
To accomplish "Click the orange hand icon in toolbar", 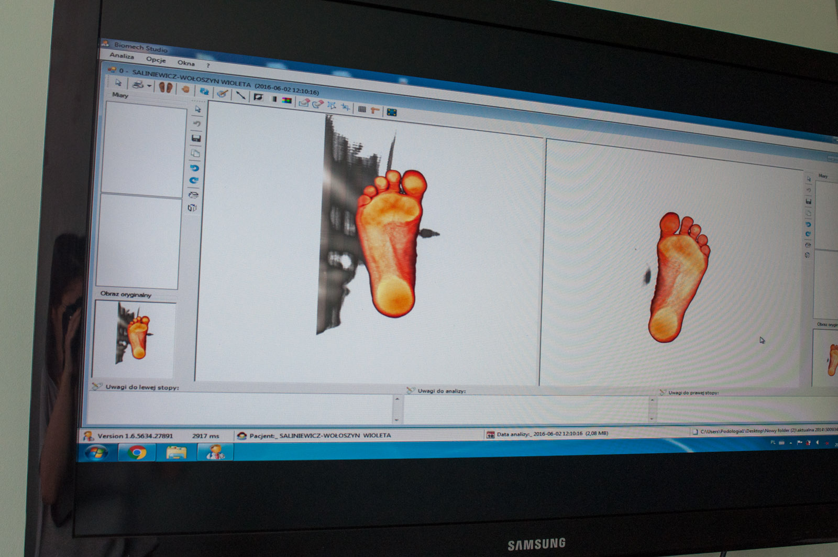I will (185, 89).
